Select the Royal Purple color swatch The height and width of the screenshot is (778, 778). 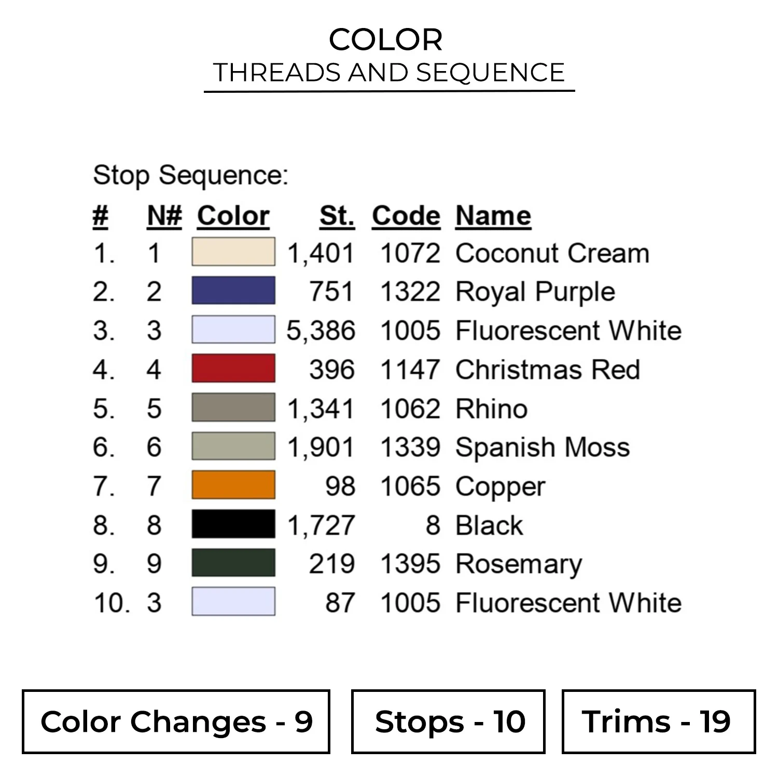point(233,290)
